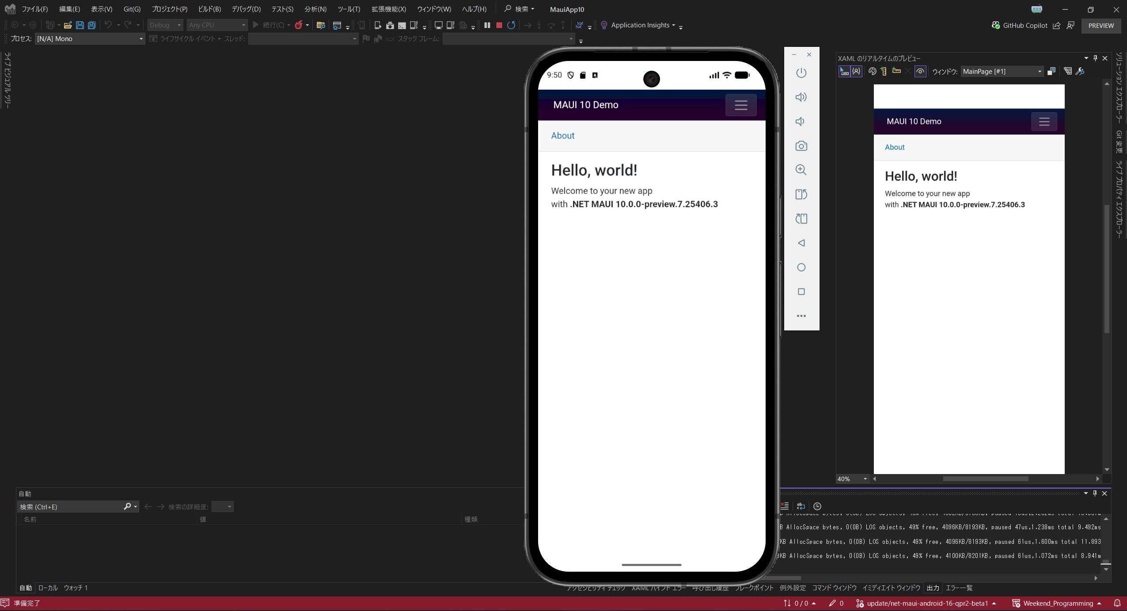1127x611 pixels.
Task: Open the search depth dropdown in the Autos panel
Action: 222,507
